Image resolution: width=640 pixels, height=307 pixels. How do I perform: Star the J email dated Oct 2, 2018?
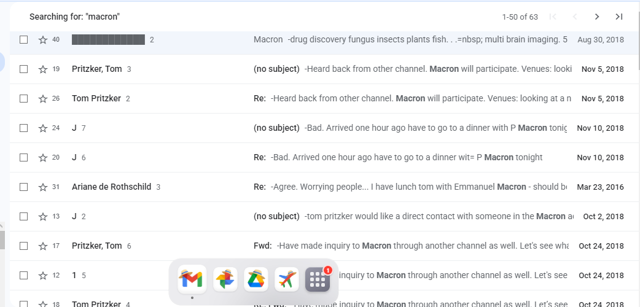pos(43,216)
